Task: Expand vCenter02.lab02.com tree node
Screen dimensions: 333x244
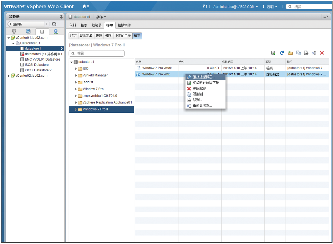Action: pyautogui.click(x=9, y=76)
